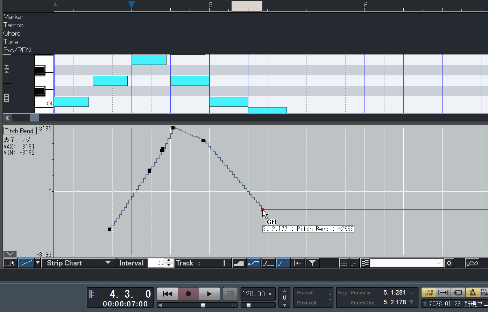This screenshot has height=312, width=488.
Task: Choose the line draw tool icon
Action: point(26,263)
